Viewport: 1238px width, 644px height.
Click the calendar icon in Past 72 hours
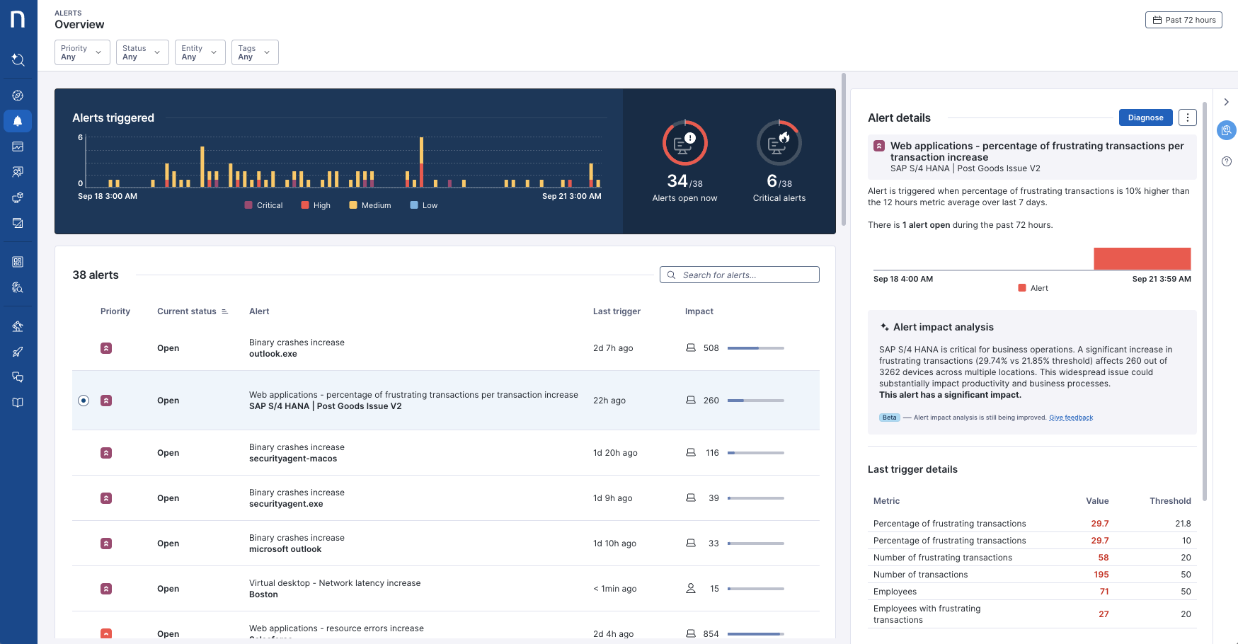(x=1157, y=20)
